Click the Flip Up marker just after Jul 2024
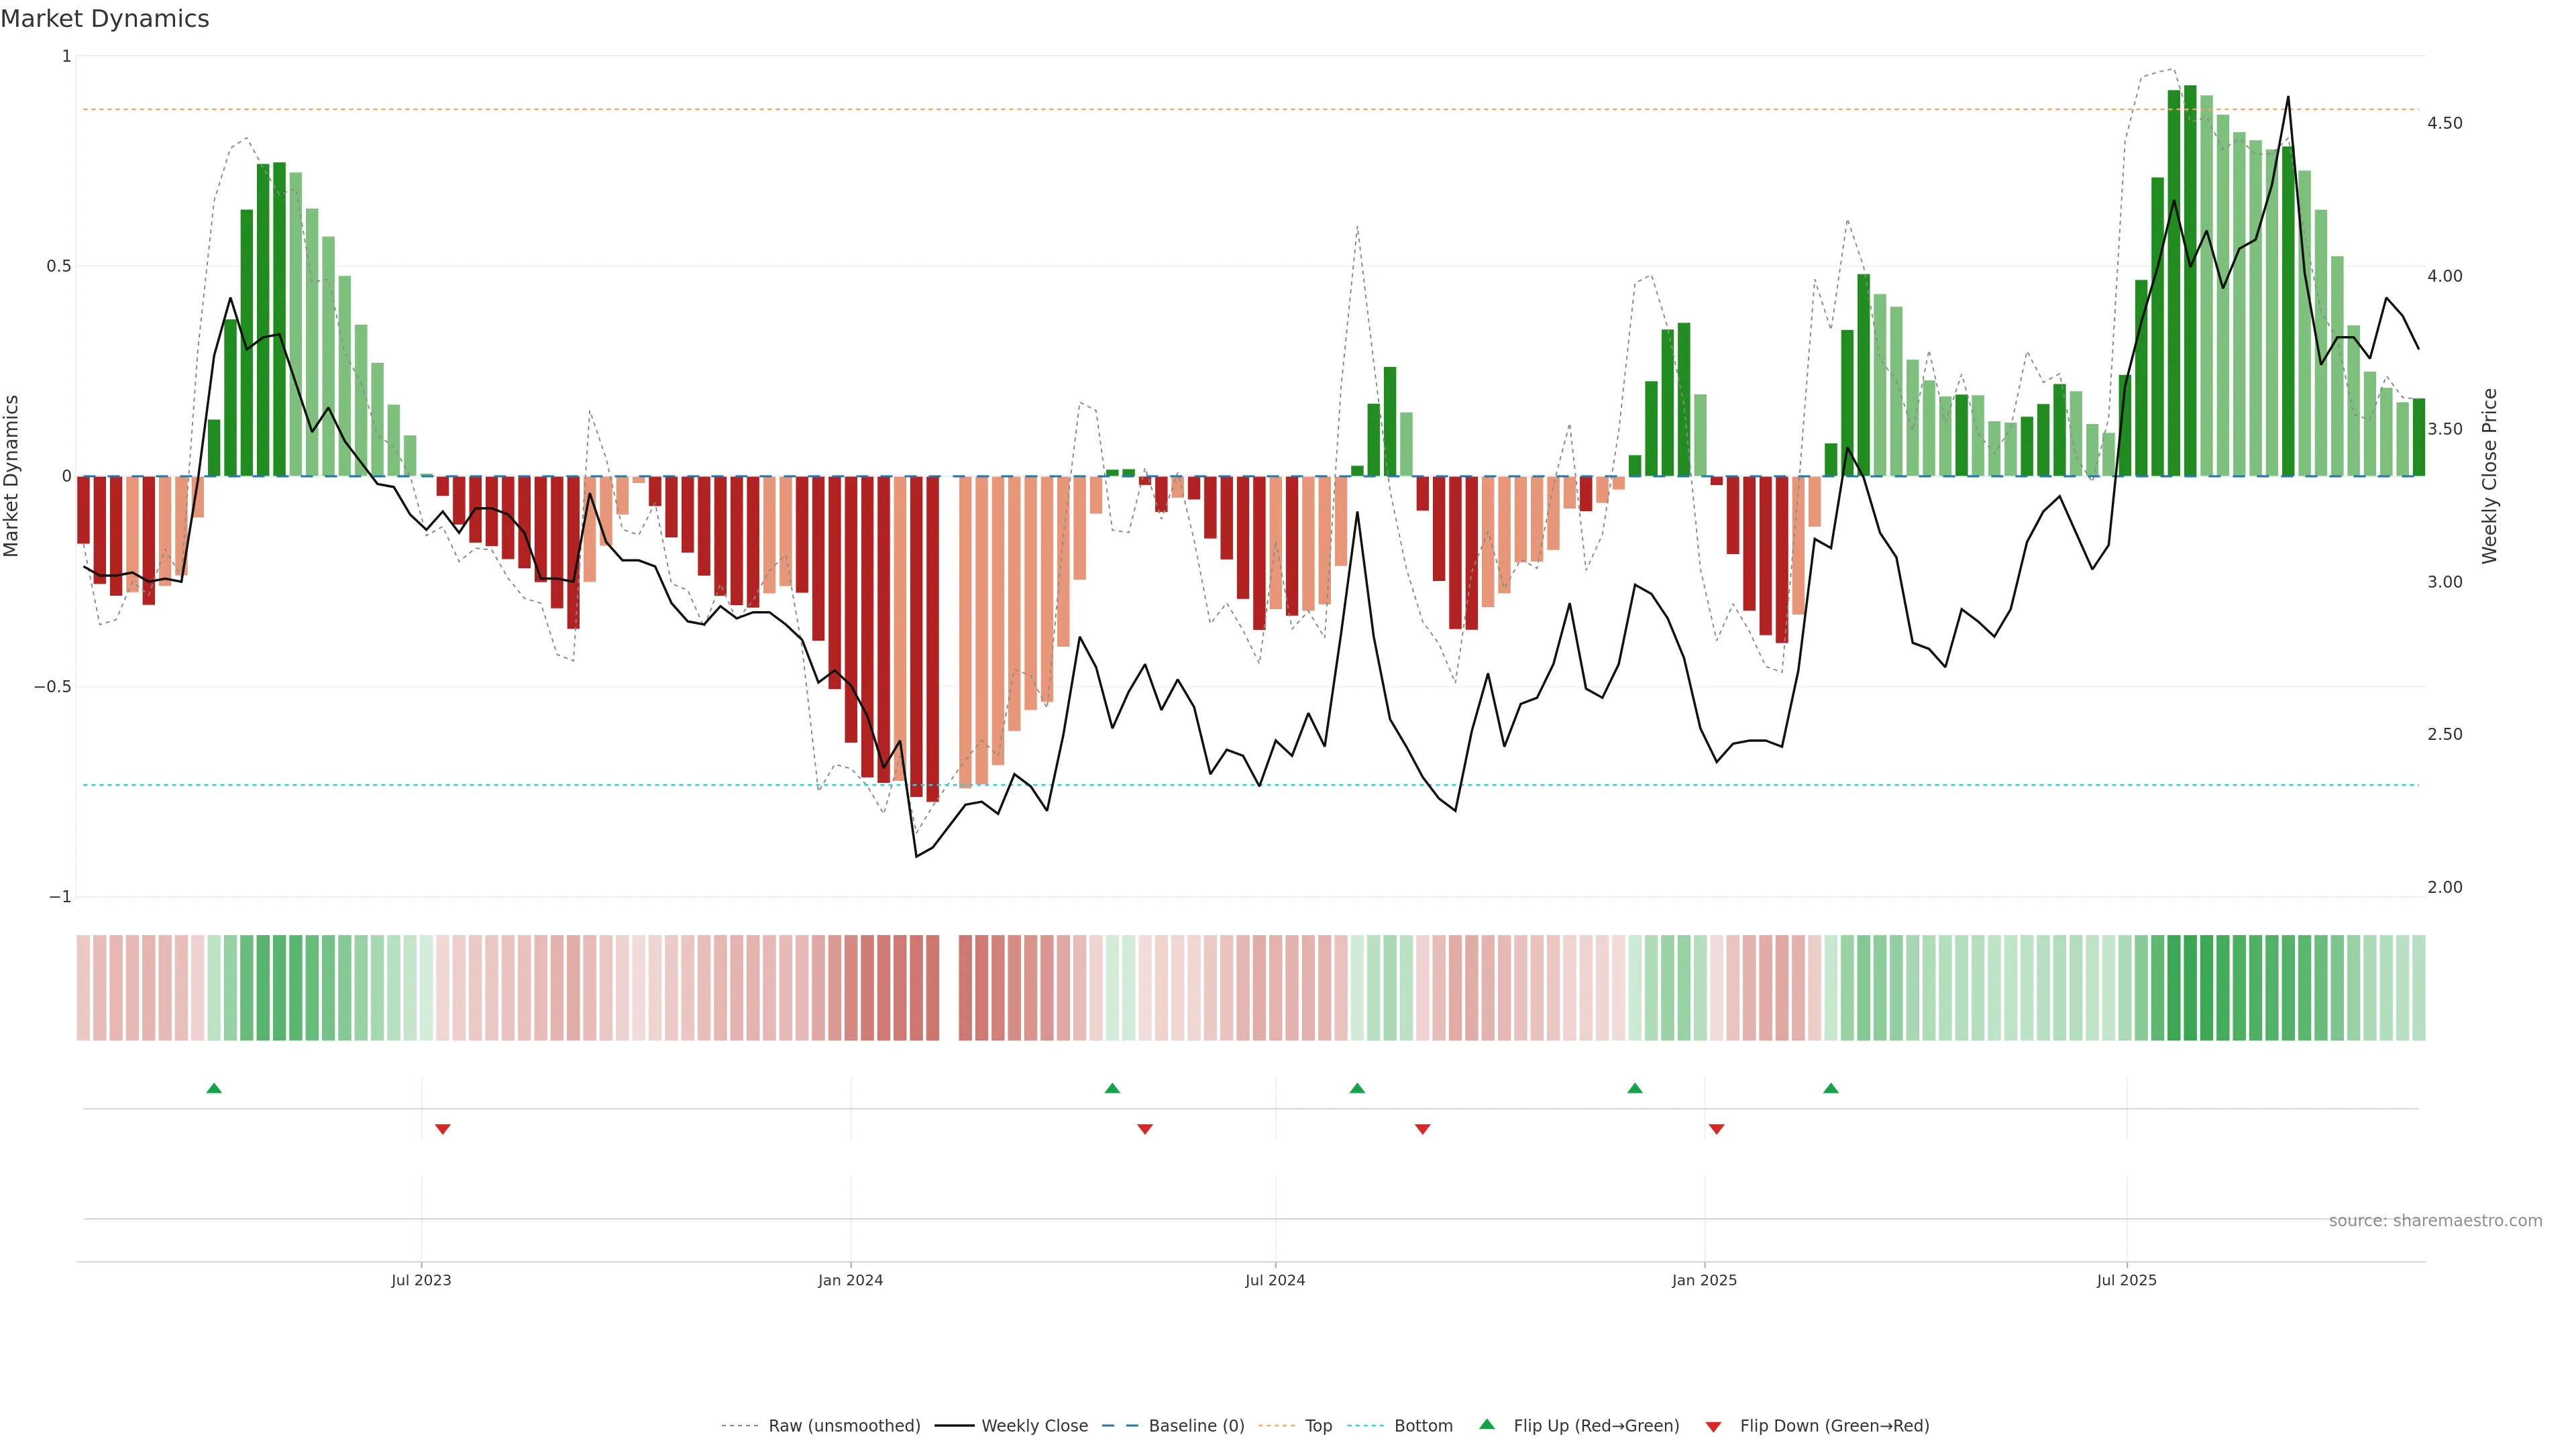The height and width of the screenshot is (1449, 2576). click(1357, 1088)
